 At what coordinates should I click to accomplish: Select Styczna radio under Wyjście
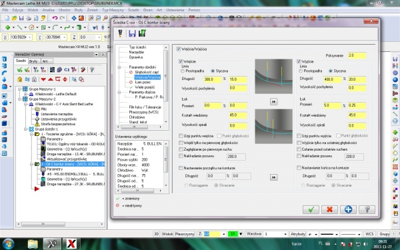331,71
